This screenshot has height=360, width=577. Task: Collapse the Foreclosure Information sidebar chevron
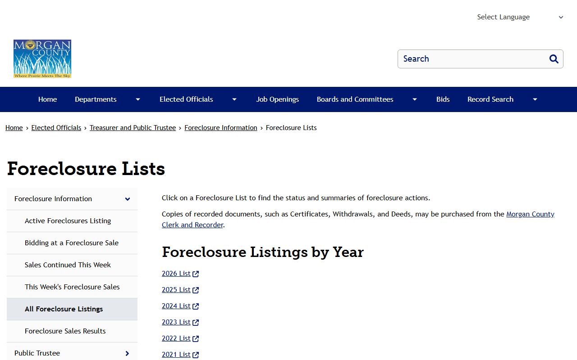tap(128, 199)
